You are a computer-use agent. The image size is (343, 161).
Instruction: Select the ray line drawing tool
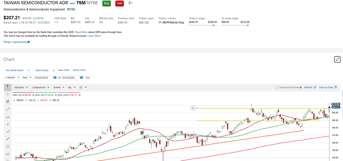tap(7, 124)
